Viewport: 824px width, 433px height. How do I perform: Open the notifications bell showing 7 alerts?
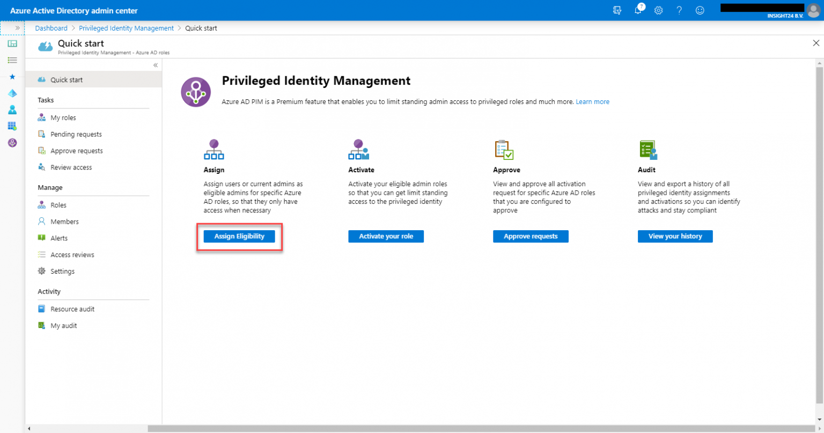638,10
